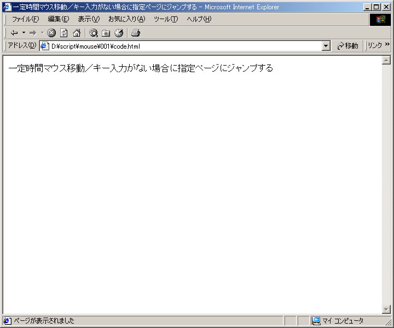Open the Forward history dropdown arrow
The image size is (394, 328).
pyautogui.click(x=43, y=33)
